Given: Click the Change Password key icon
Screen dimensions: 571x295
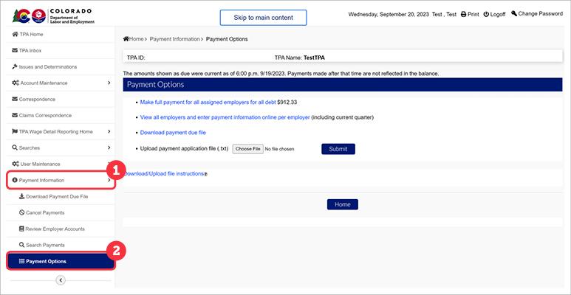Looking at the screenshot, I should (515, 13).
